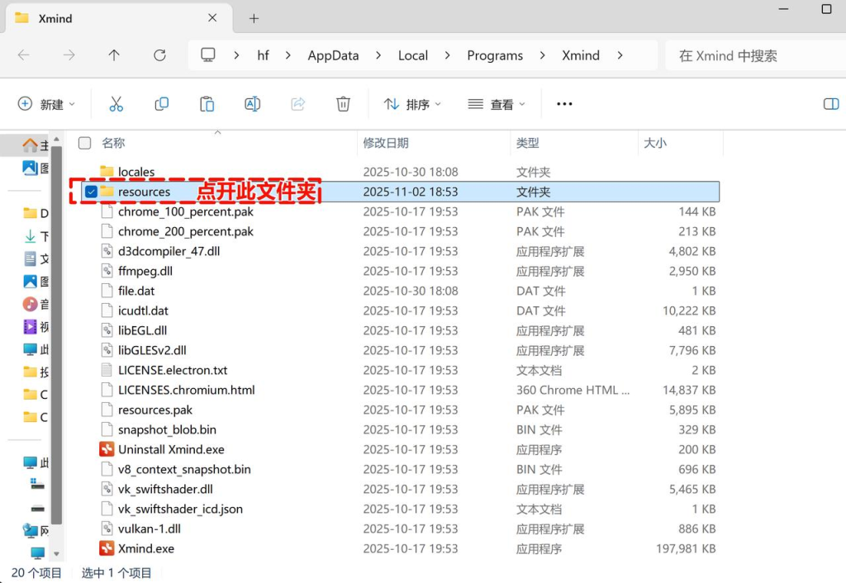Screen dimensions: 846x583
Task: Expand chevron after AppData in address bar
Action: [378, 55]
